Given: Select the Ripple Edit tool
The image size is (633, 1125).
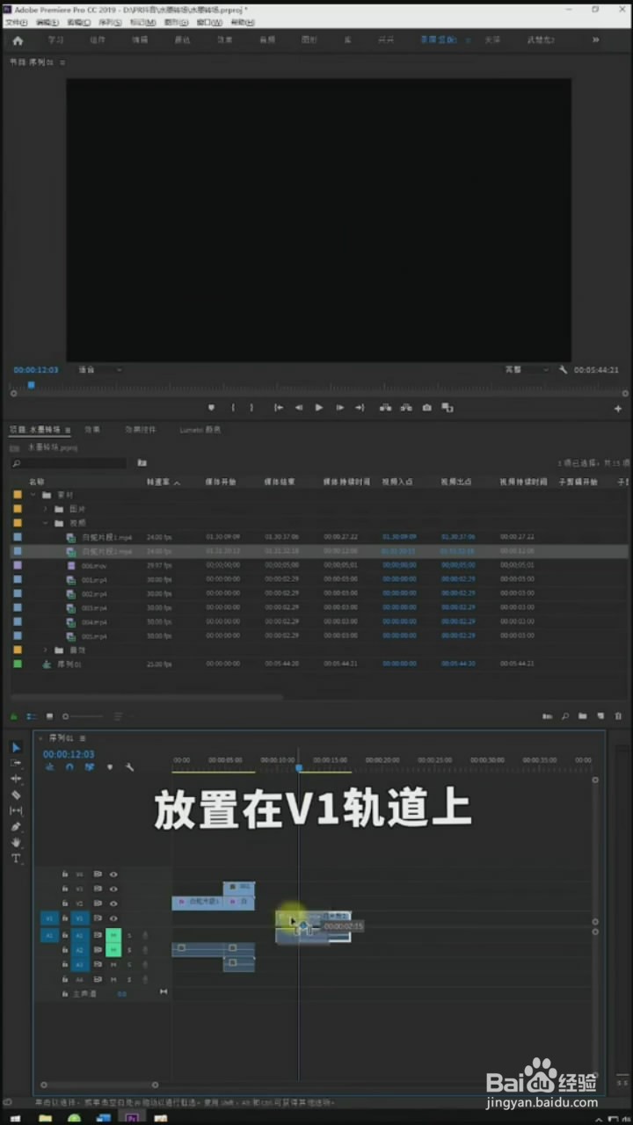Looking at the screenshot, I should 16,779.
